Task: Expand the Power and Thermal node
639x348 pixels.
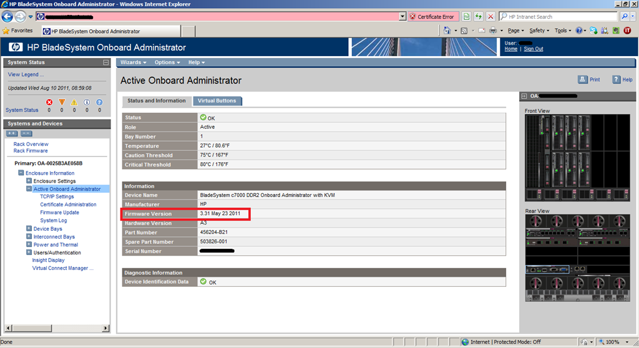Action: tap(29, 245)
